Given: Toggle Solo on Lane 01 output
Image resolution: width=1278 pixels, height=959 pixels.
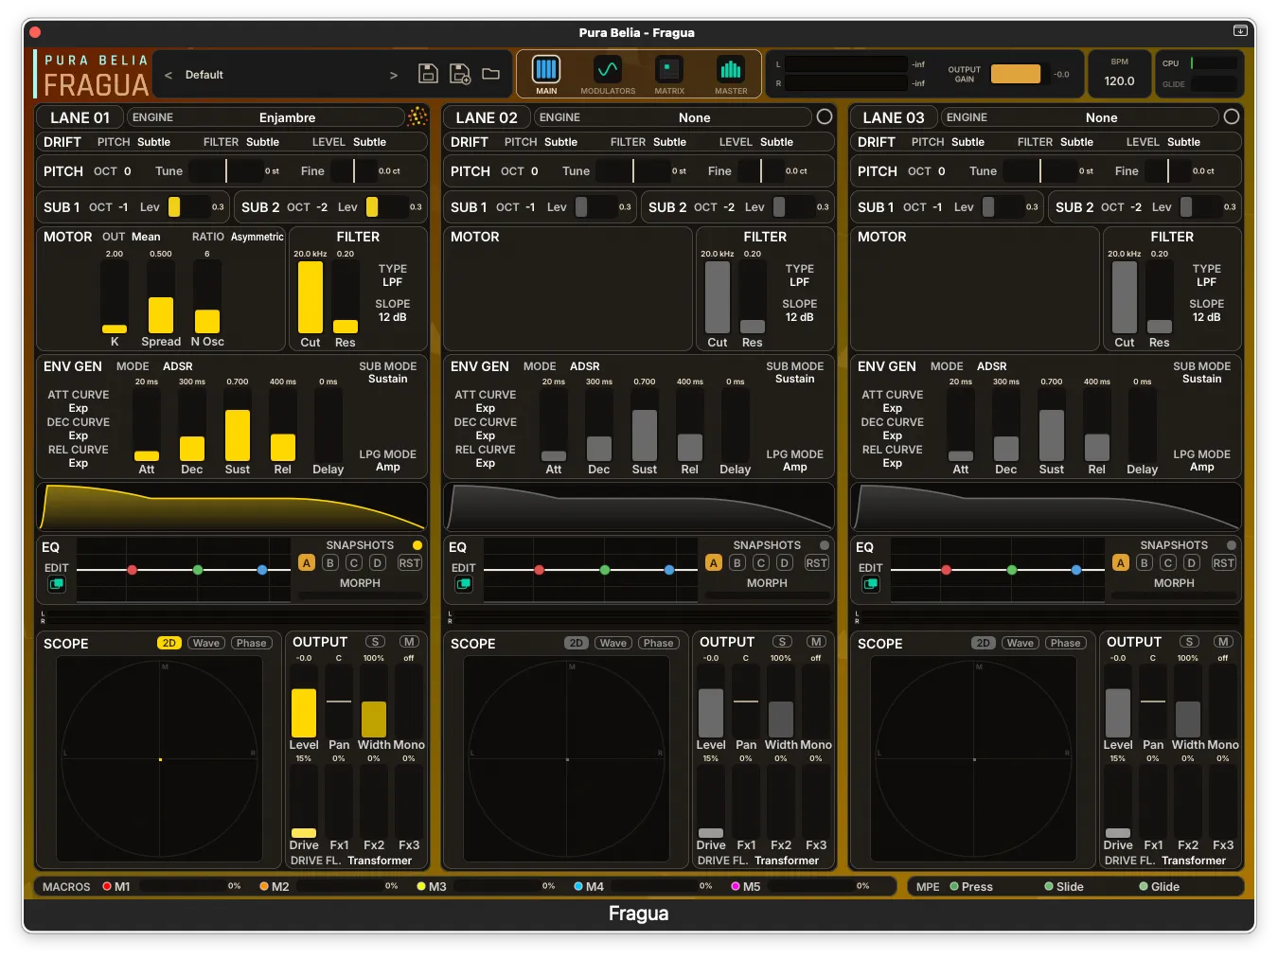Looking at the screenshot, I should coord(375,642).
